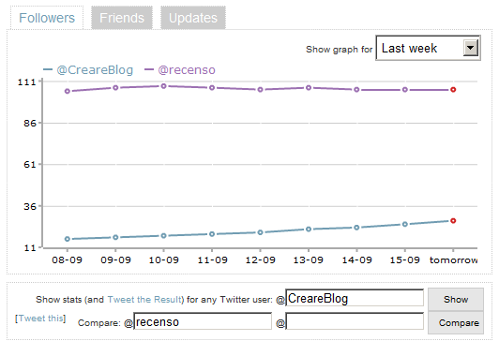
Task: Select the 08-09 point on CreareBlog line
Action: click(x=68, y=239)
